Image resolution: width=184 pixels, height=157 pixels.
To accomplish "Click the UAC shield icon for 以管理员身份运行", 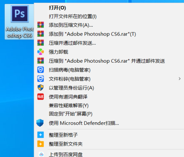I will tap(40, 87).
